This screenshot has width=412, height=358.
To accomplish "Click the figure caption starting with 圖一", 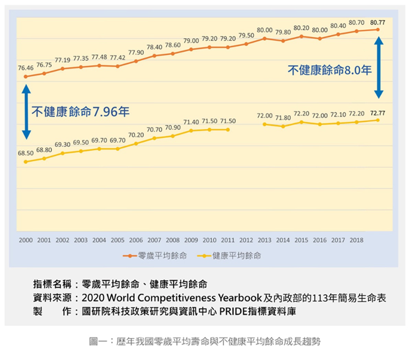I will 205,342.
